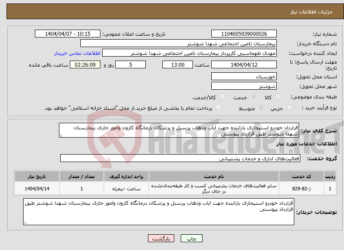Click the days remaining field showing 5

[x=131, y=64]
